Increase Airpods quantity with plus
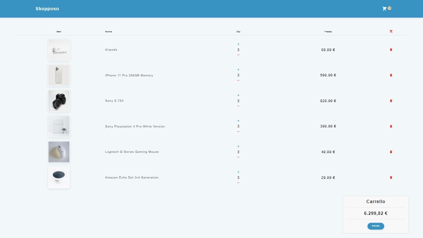The width and height of the screenshot is (423, 238). (x=238, y=44)
